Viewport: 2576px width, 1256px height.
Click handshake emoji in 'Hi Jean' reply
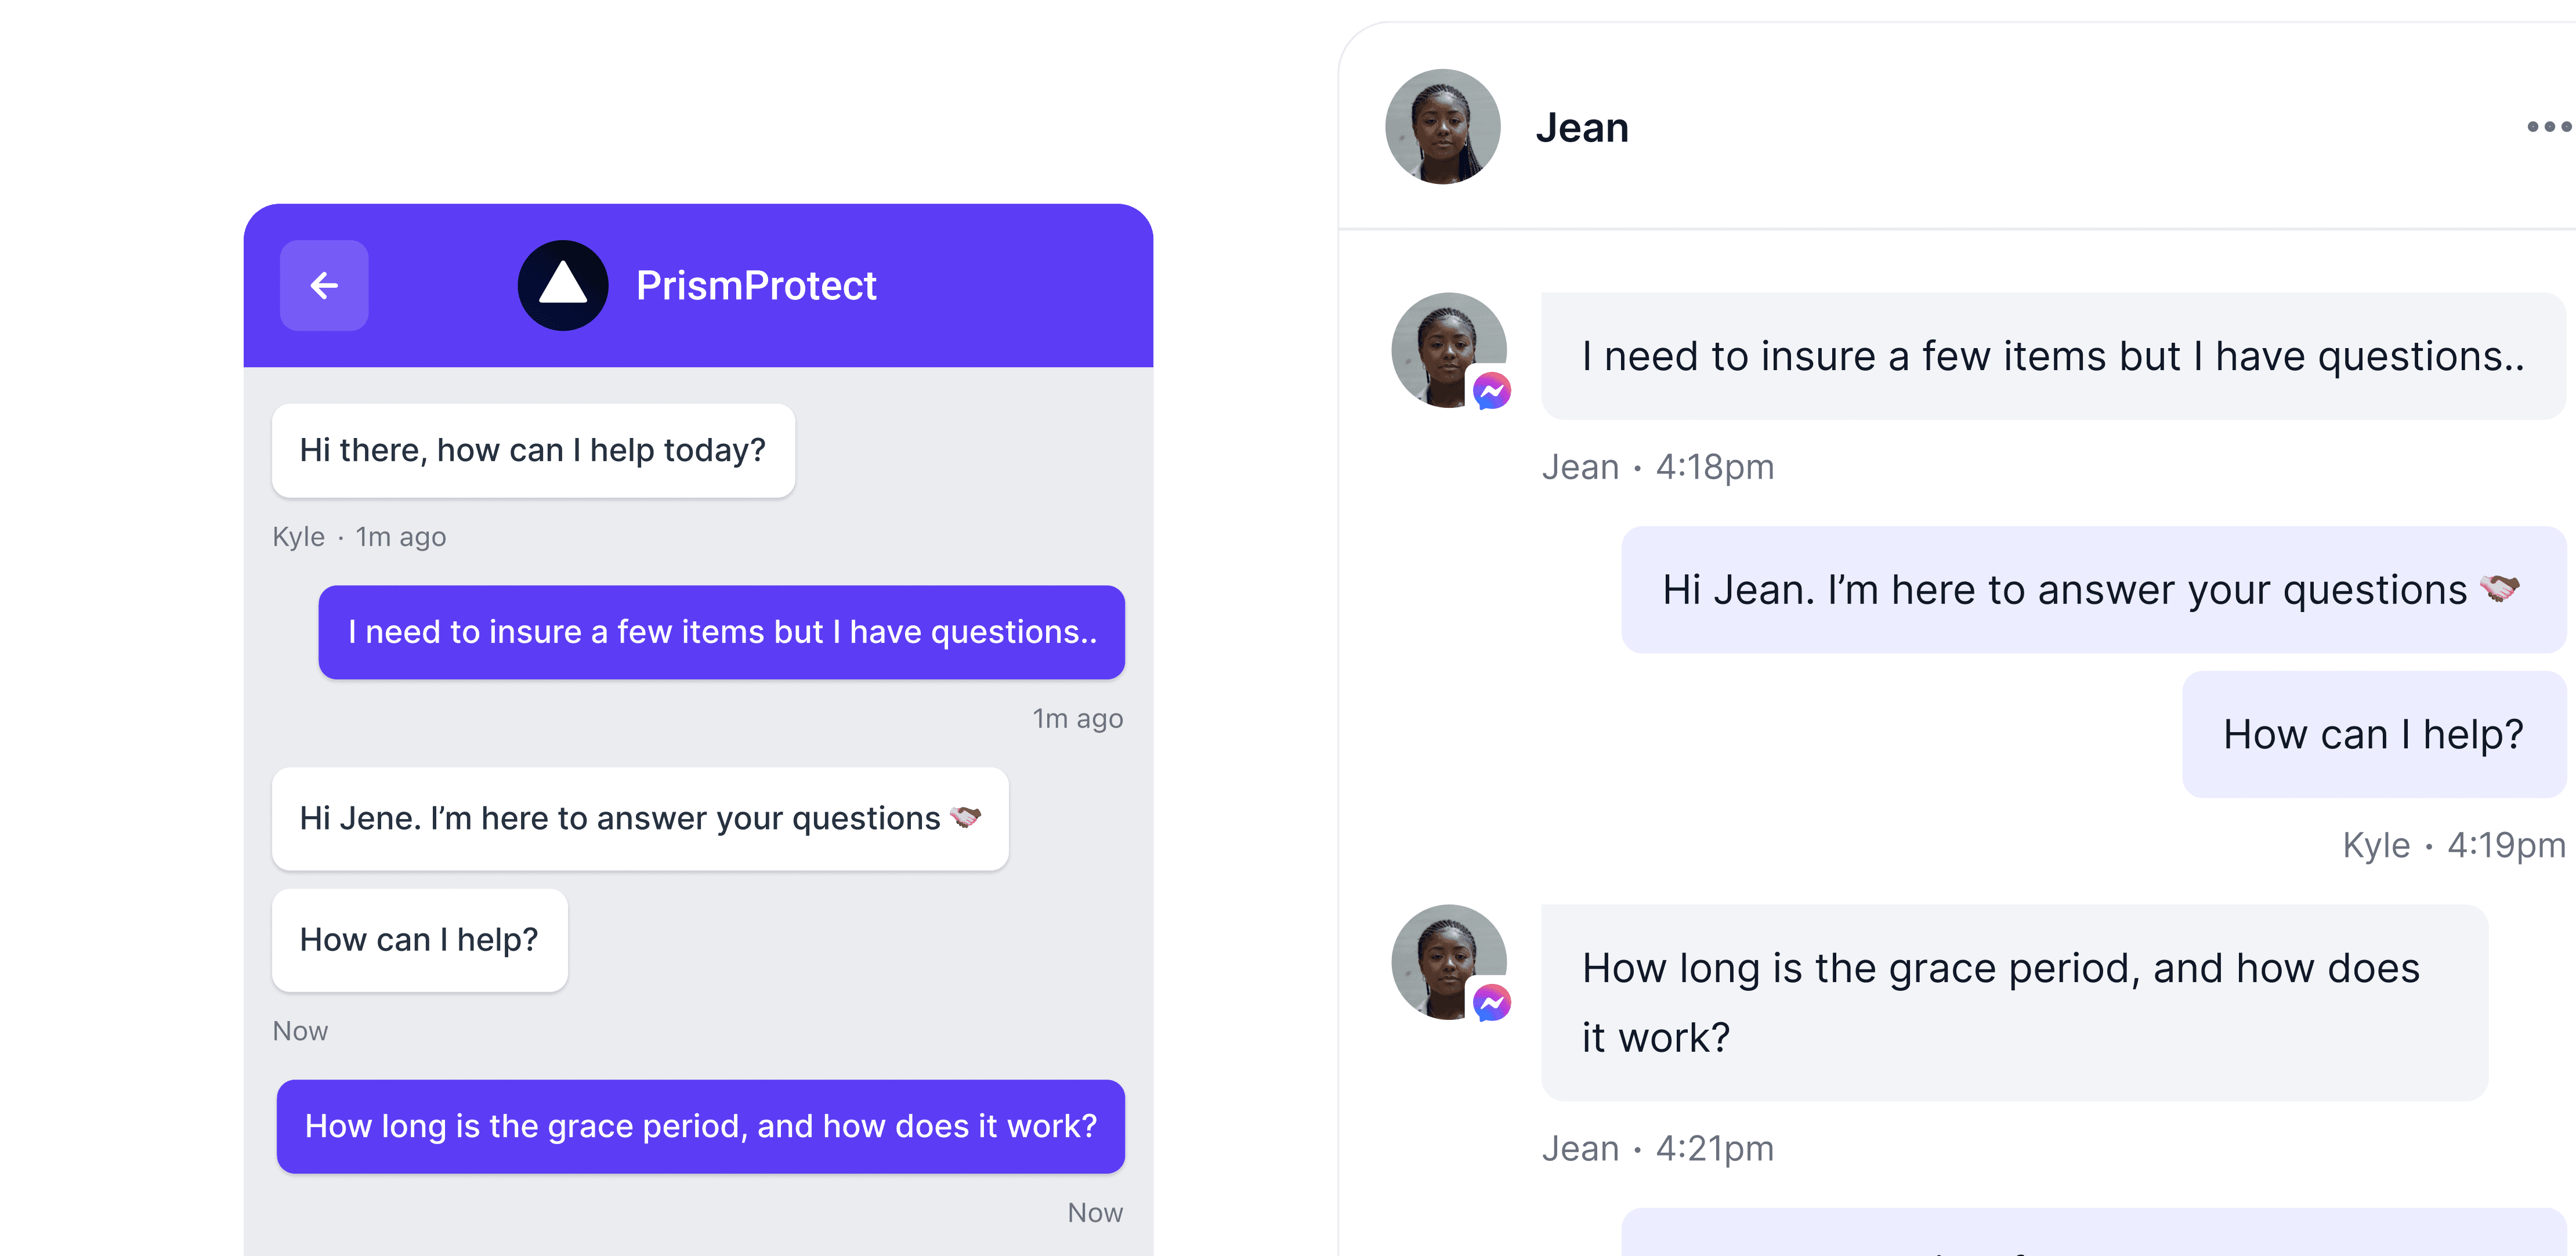point(2499,588)
